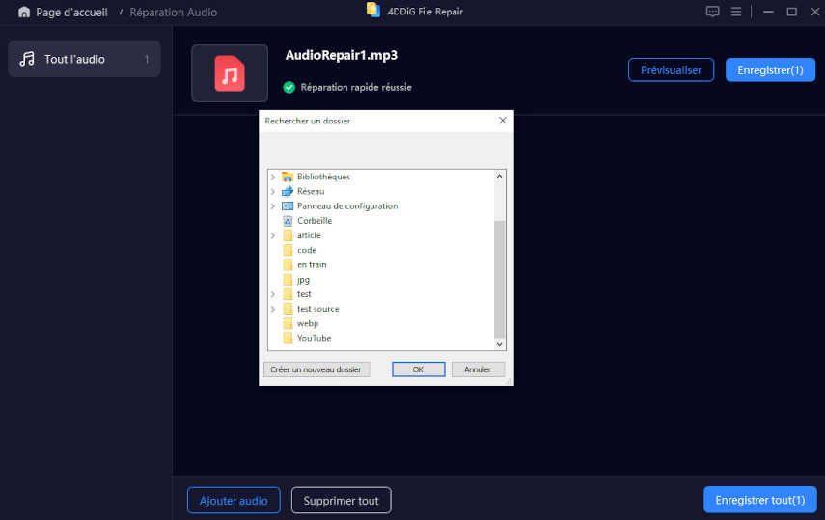Select the 'code' folder label

tap(307, 250)
